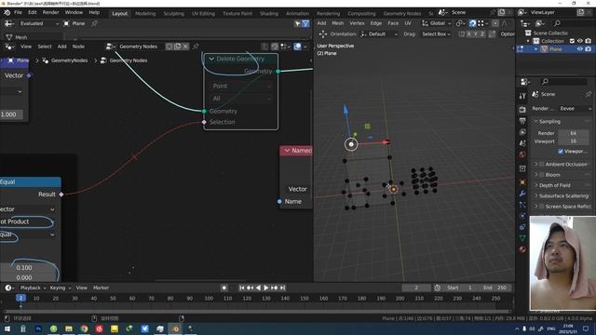Unlink the Geometry Nodes group with X icon
Image resolution: width=596 pixels, height=335 pixels.
coord(185,47)
